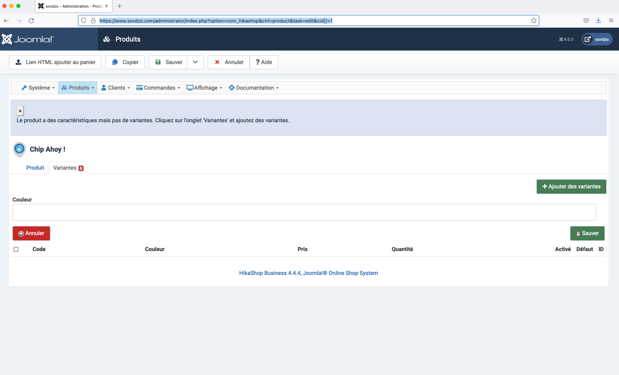Click the Activé column header
Viewport: 619px width, 375px height.
pos(563,249)
